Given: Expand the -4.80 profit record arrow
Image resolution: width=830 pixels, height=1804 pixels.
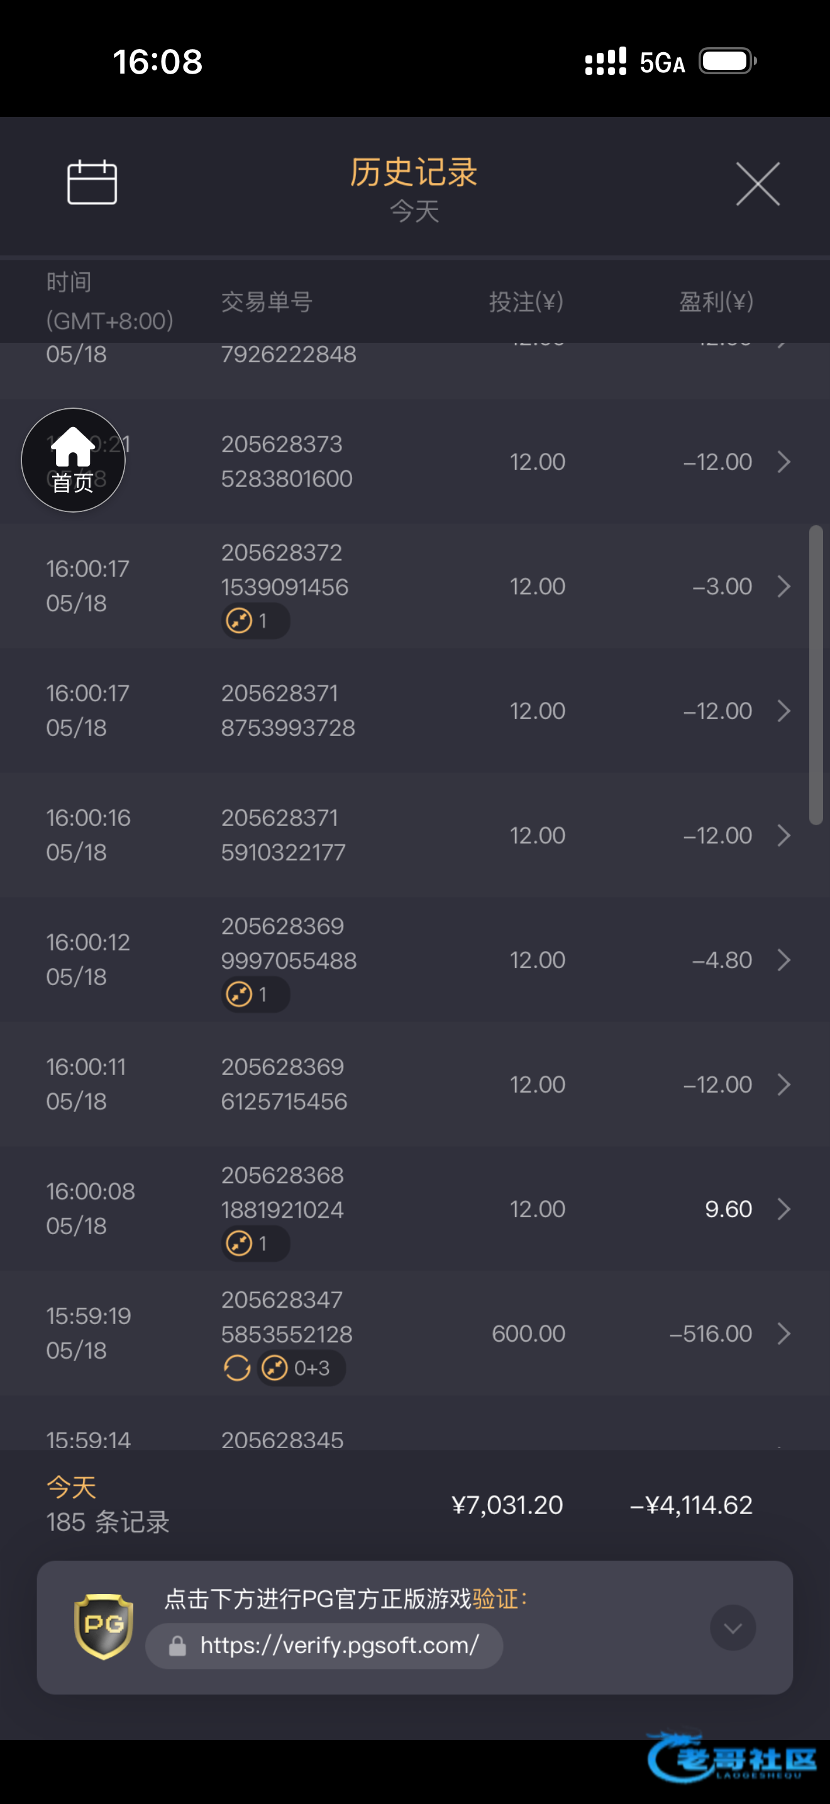Looking at the screenshot, I should (784, 960).
